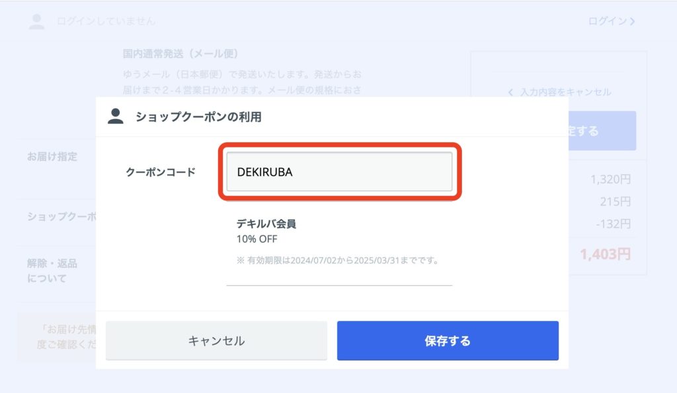Click the 10% OFF discount text
677x393 pixels.
tap(257, 239)
